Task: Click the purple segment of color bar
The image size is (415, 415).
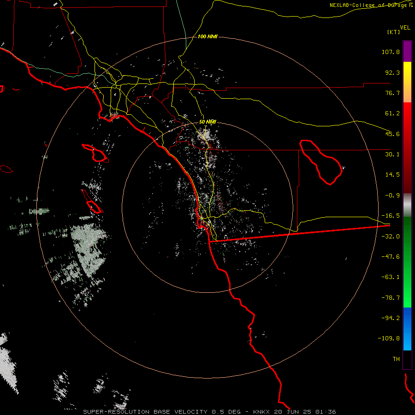Action: click(407, 51)
